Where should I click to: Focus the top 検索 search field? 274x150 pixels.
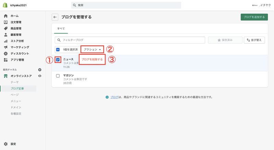tap(126, 5)
